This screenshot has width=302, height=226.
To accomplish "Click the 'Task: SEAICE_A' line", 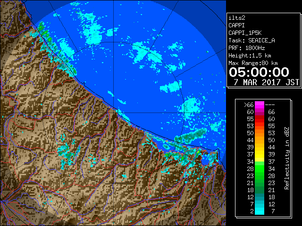I will click(252, 40).
